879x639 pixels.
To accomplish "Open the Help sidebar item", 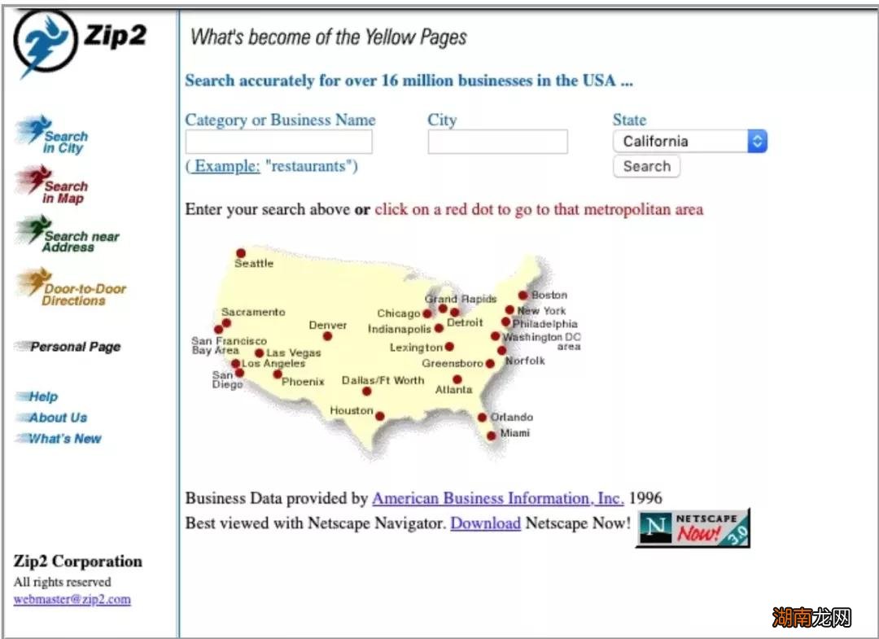I will point(43,397).
